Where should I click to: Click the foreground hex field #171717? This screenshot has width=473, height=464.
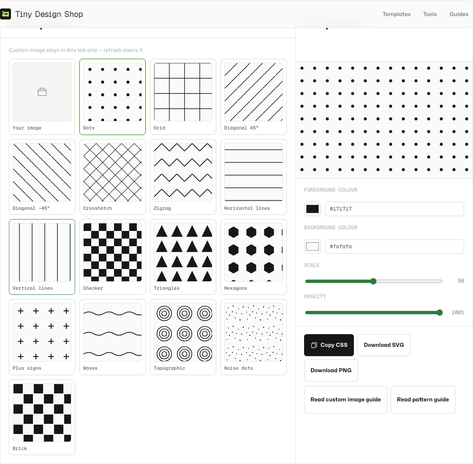[x=394, y=209]
